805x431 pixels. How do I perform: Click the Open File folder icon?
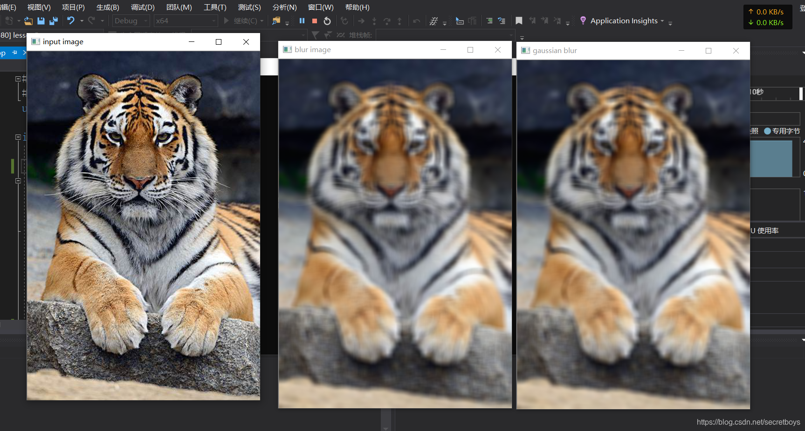coord(28,21)
